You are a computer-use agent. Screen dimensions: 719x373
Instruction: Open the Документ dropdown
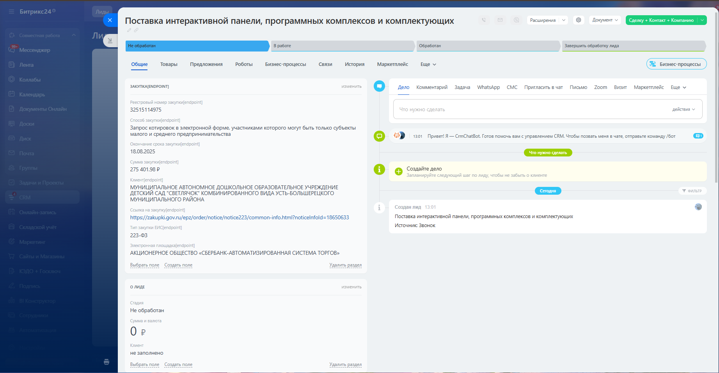(605, 20)
